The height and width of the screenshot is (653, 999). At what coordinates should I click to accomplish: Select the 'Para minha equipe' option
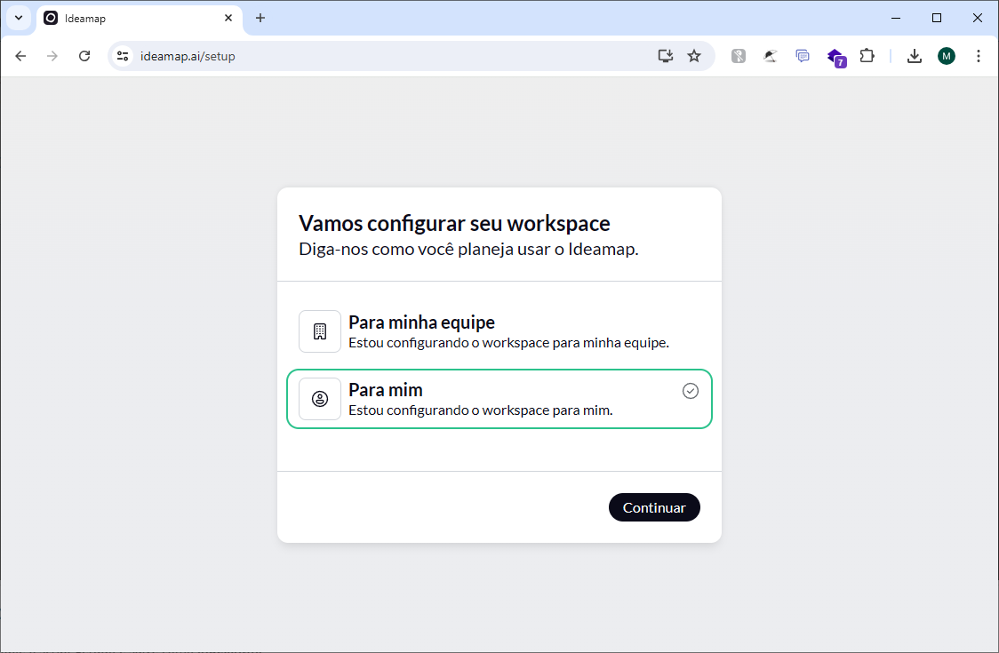point(499,331)
